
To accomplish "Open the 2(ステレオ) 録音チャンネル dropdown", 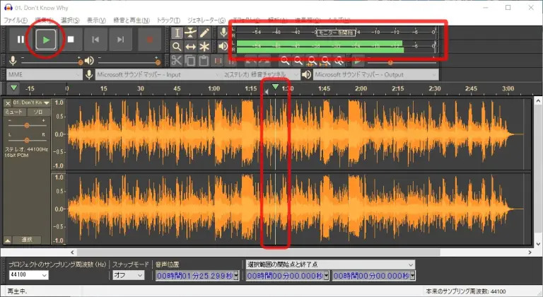I will (x=262, y=74).
